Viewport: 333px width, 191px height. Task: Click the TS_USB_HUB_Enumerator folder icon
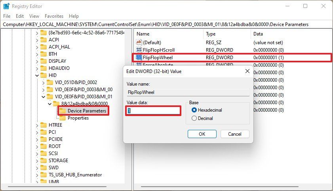[x=44, y=175]
